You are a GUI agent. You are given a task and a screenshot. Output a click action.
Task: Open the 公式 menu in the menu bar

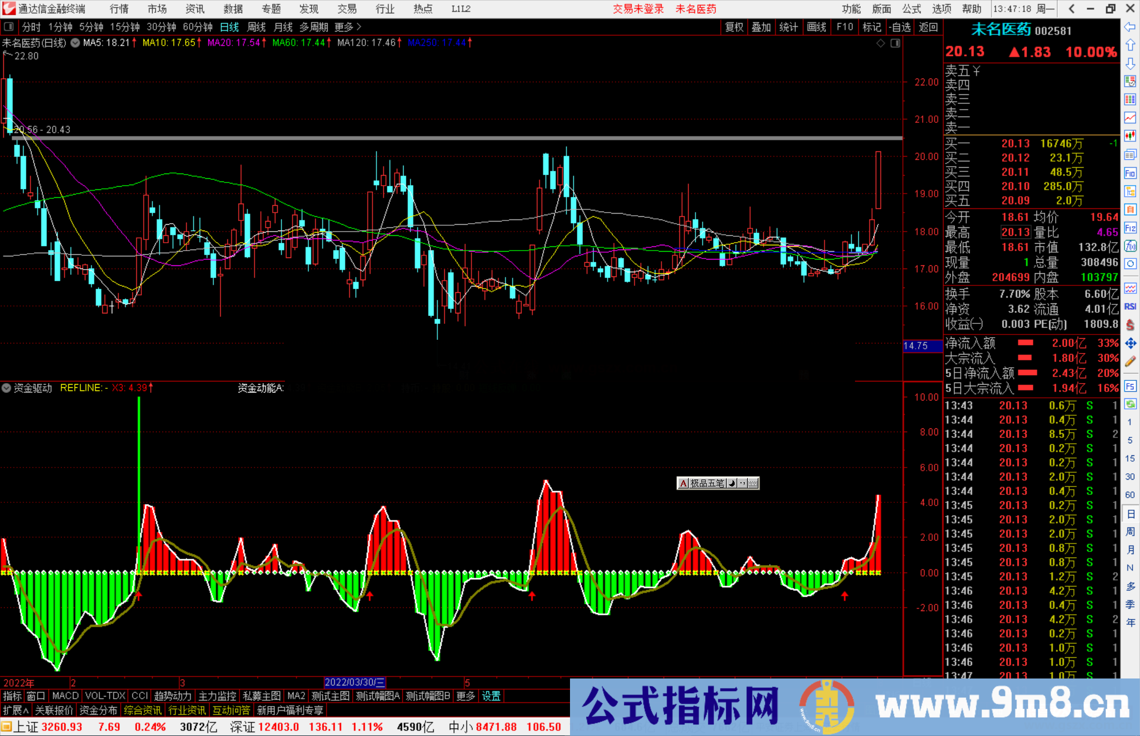pyautogui.click(x=911, y=9)
